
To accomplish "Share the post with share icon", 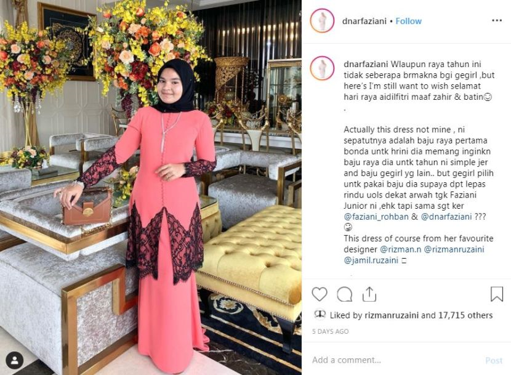I will coord(369,294).
